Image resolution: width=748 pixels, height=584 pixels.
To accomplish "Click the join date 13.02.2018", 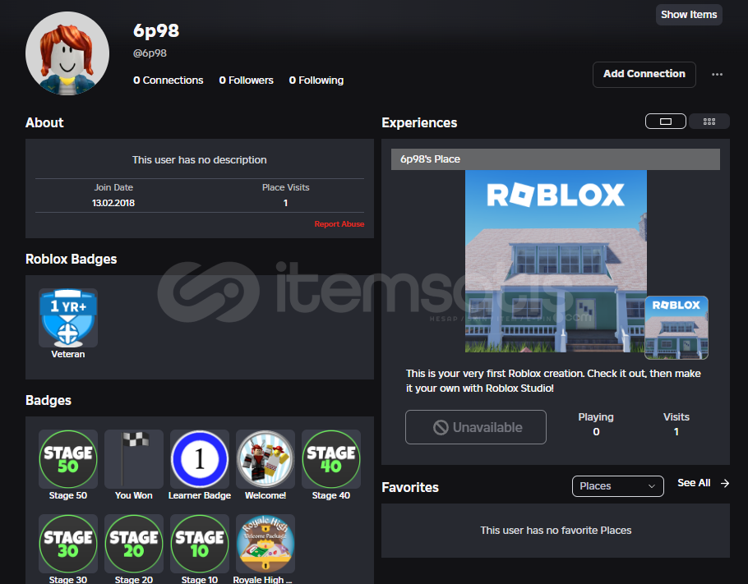I will [113, 203].
